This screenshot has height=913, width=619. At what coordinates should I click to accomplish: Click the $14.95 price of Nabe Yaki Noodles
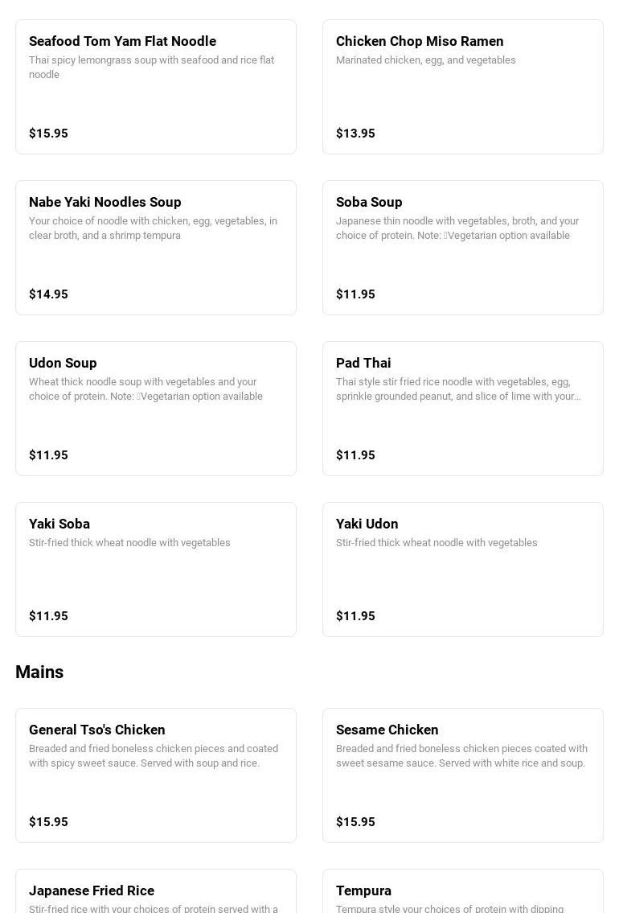point(48,294)
